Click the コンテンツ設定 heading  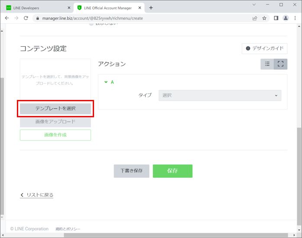(43, 48)
